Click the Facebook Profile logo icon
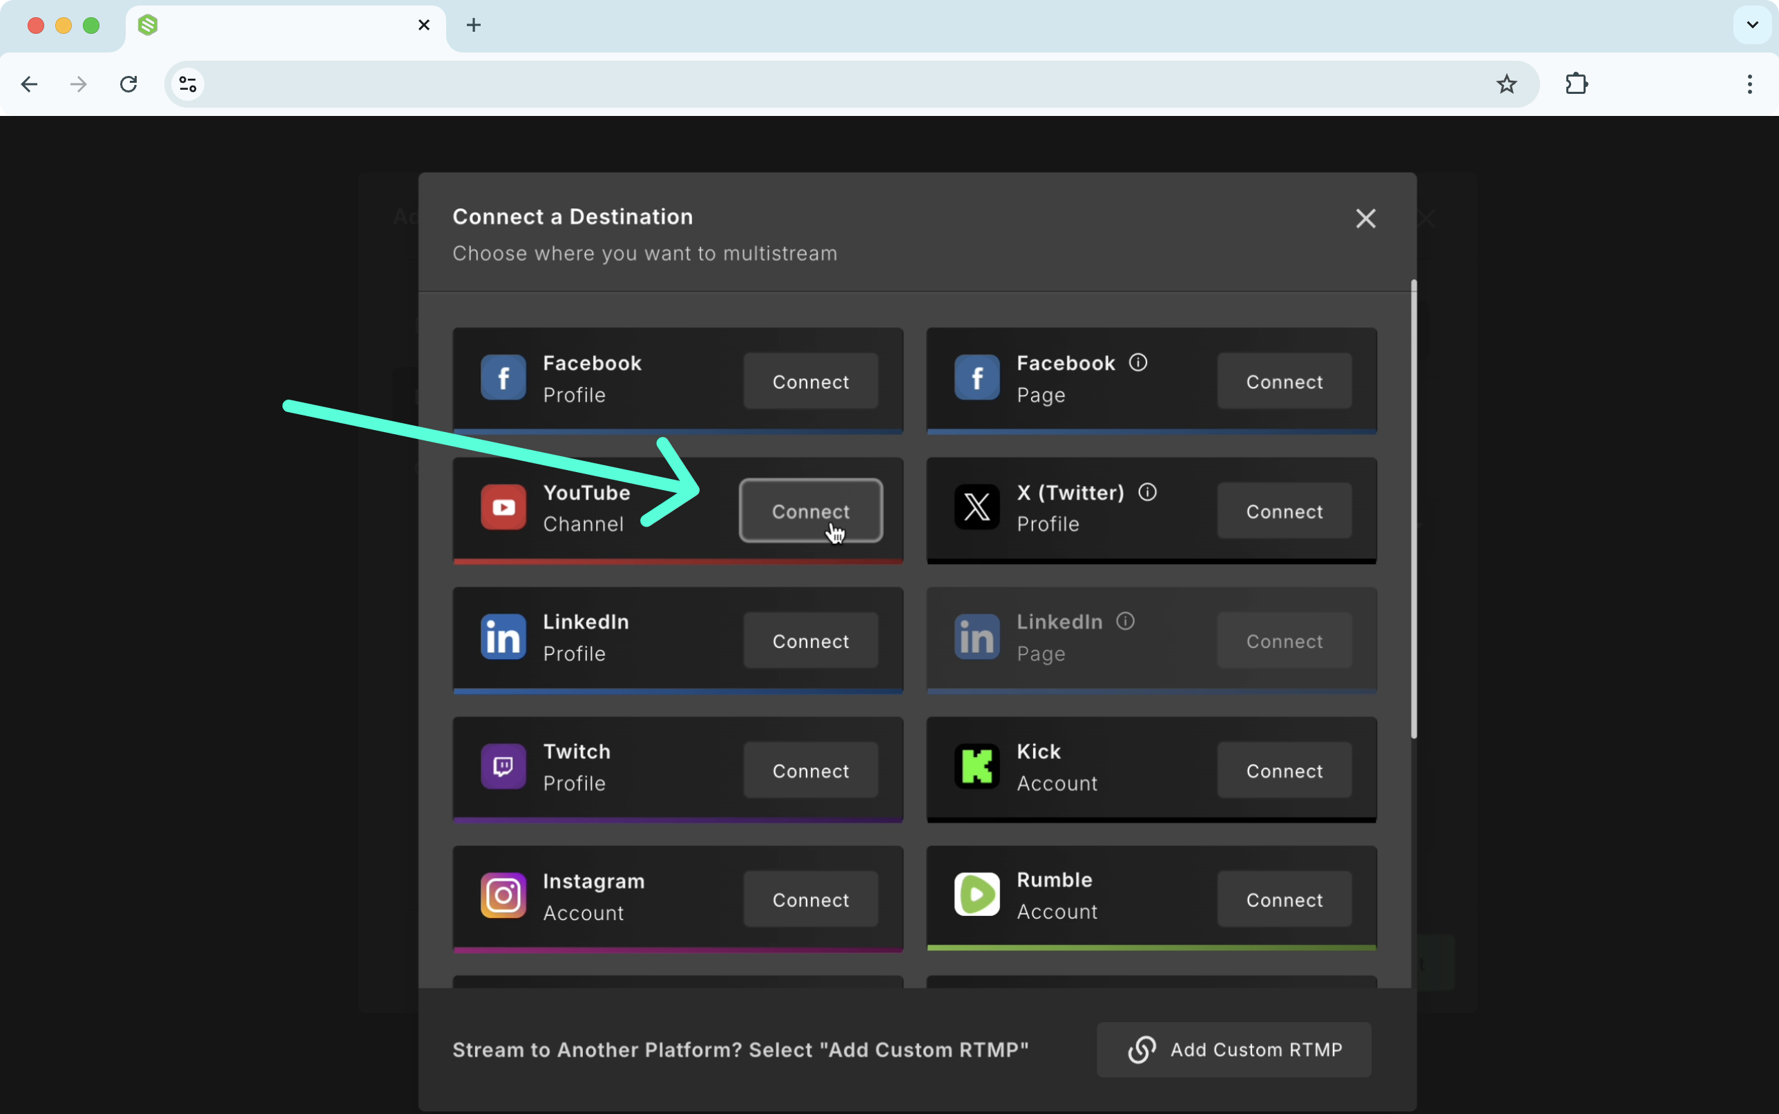 click(503, 378)
